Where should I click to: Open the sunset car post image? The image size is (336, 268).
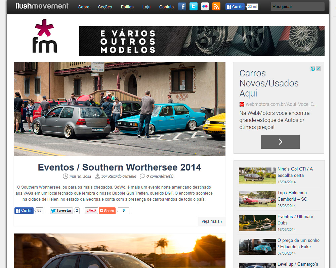point(120,251)
